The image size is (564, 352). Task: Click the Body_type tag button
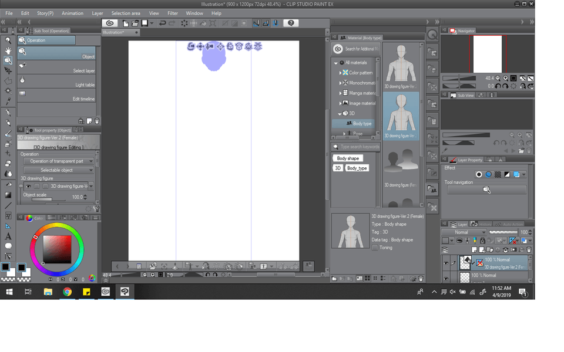pyautogui.click(x=357, y=168)
